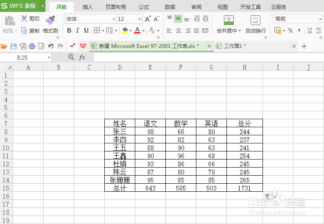324x224 pixels.
Task: Switch to 插入 ribbon tab
Action: click(88, 7)
